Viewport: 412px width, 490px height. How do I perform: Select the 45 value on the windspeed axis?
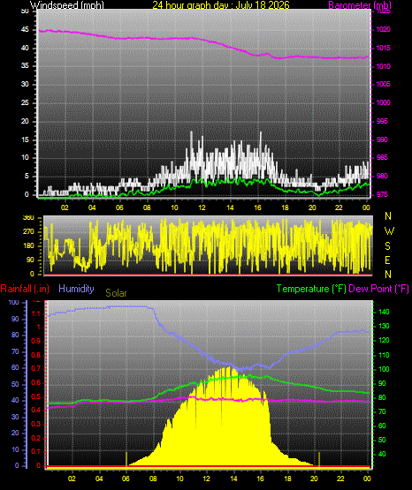[x=25, y=30]
